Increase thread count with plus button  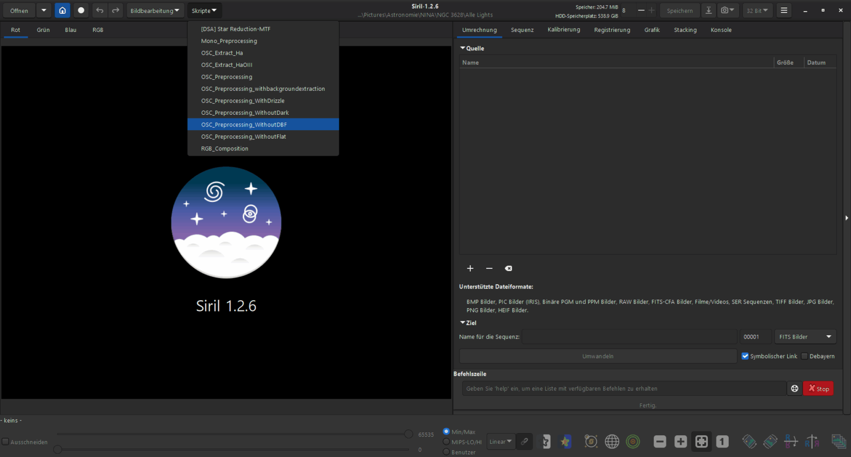click(652, 10)
